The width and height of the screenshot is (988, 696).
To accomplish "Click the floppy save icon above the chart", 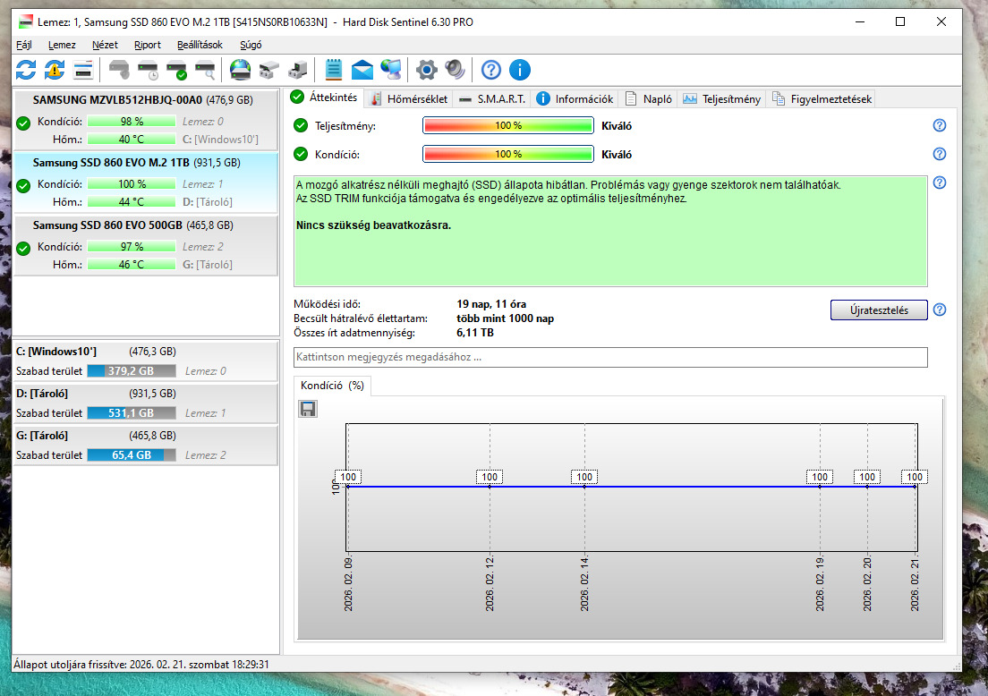I will pyautogui.click(x=308, y=410).
